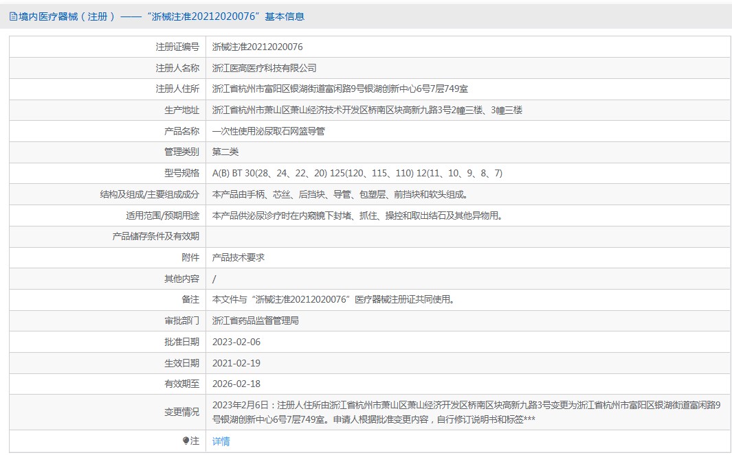Click the 附件 row label
The width and height of the screenshot is (732, 455).
pyautogui.click(x=190, y=257)
